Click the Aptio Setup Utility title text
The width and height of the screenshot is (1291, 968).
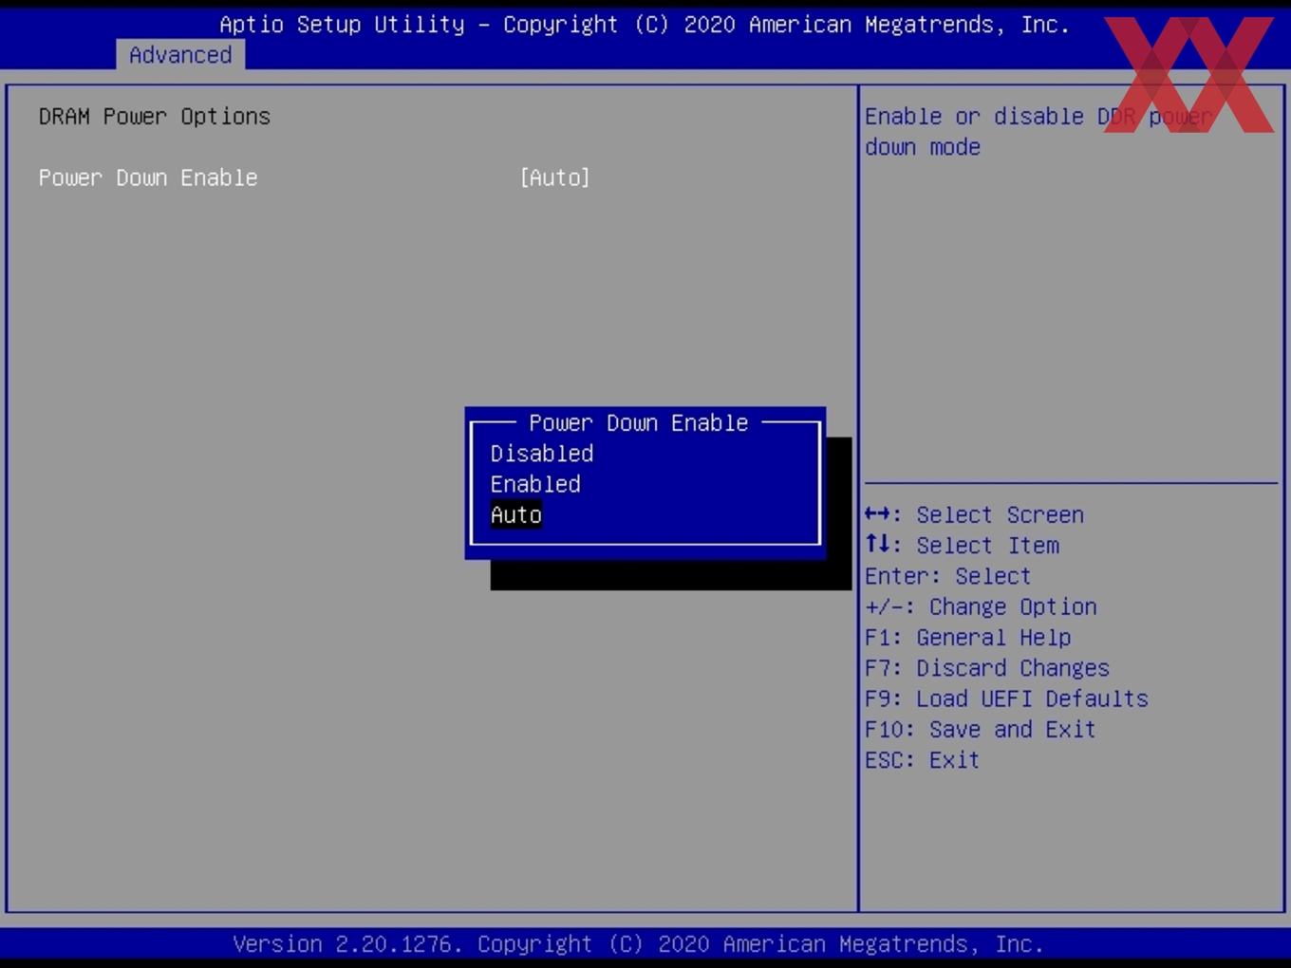(645, 25)
